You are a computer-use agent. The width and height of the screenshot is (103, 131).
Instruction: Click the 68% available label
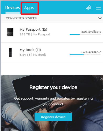[x=91, y=32]
